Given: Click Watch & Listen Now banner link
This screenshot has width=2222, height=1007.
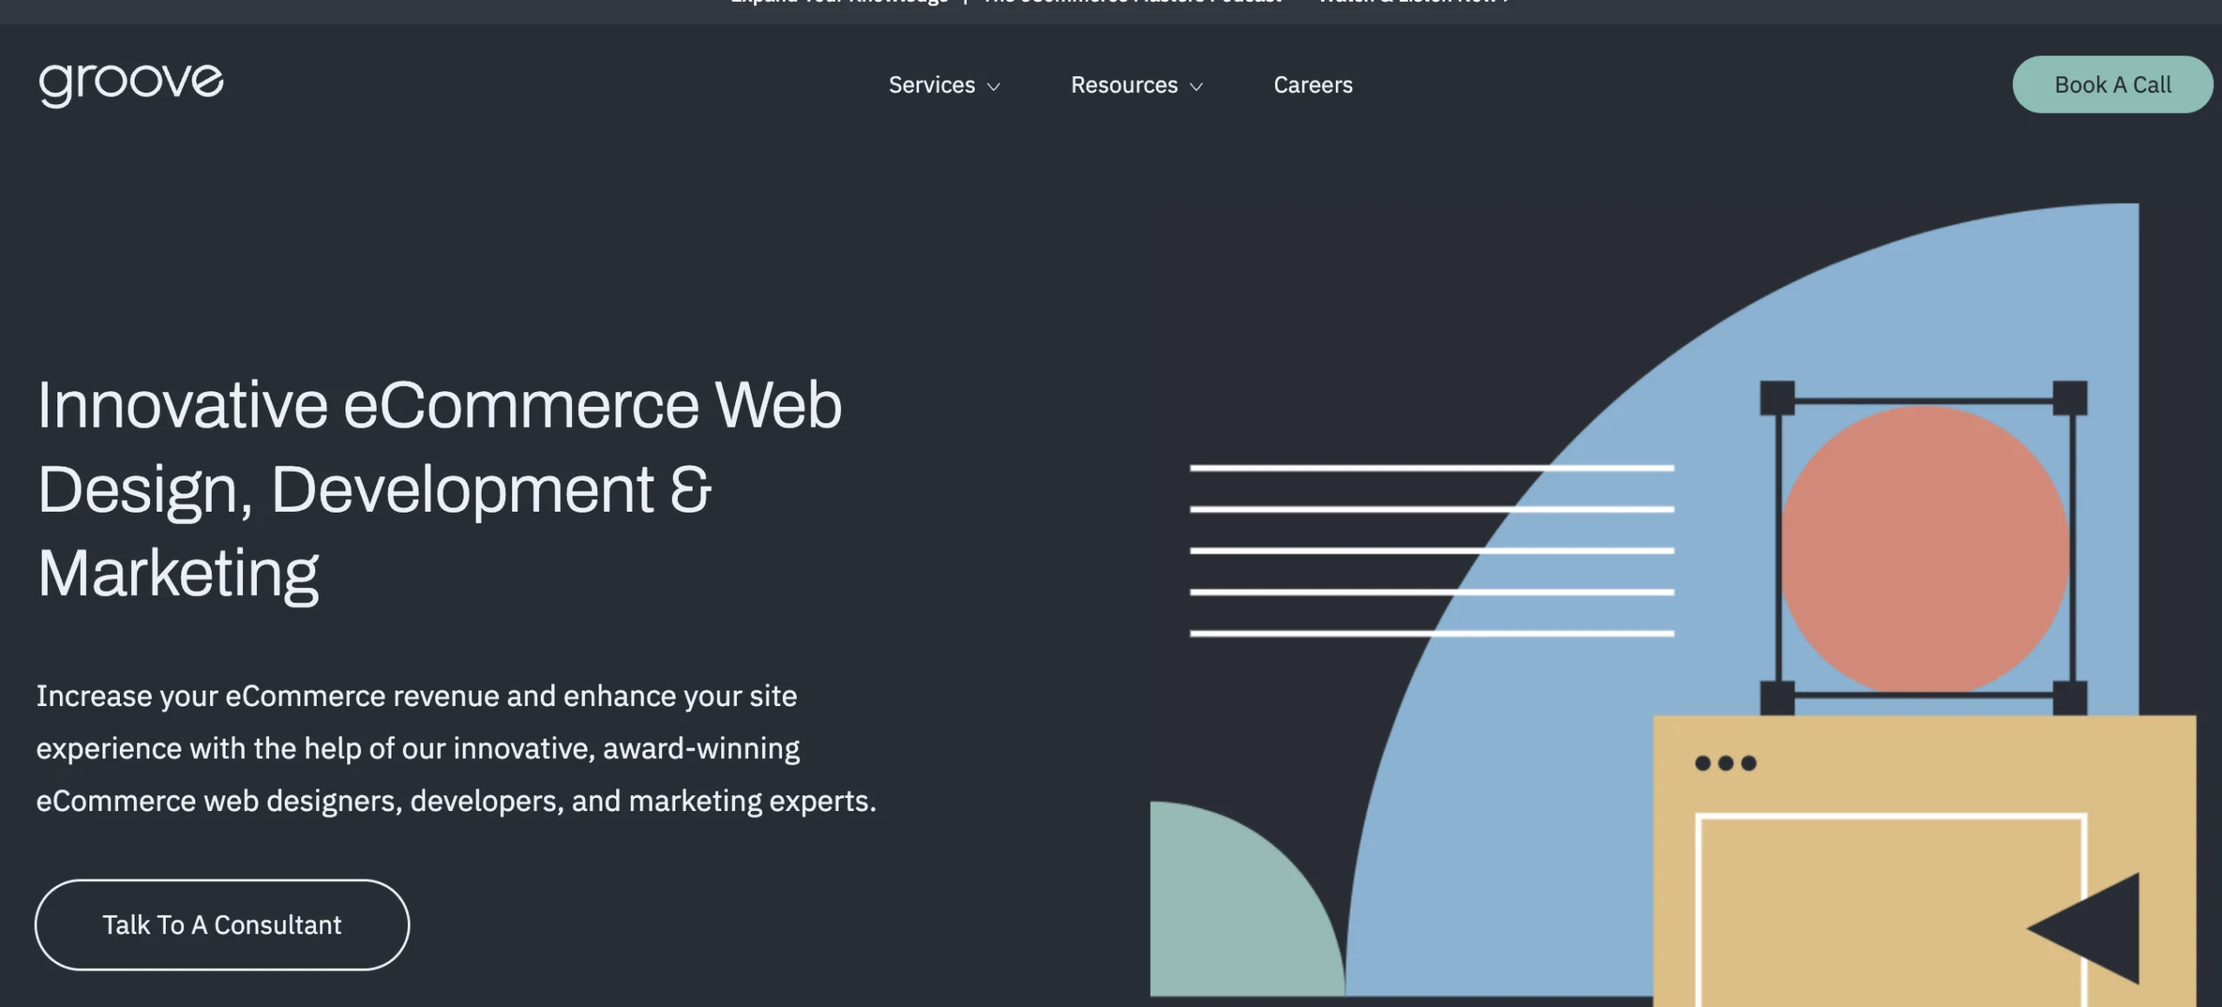Looking at the screenshot, I should tap(1413, 3).
